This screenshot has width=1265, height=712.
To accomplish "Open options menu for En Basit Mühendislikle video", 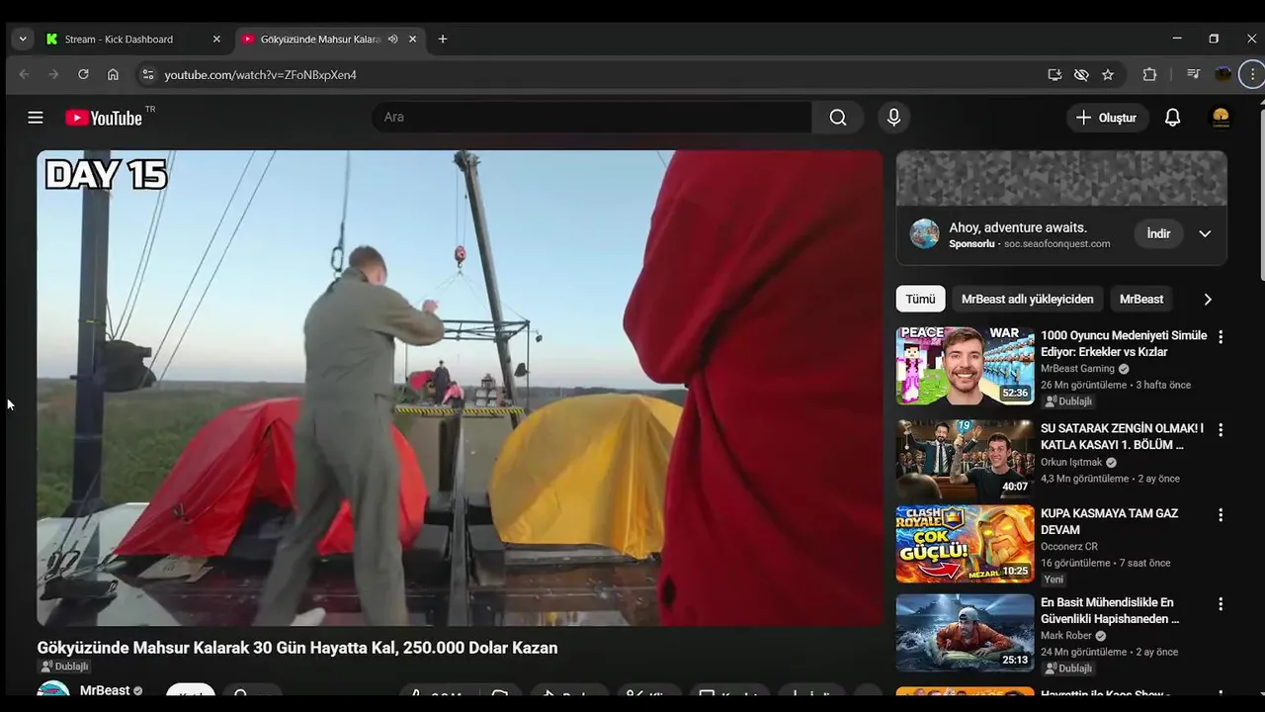I will coord(1221,603).
